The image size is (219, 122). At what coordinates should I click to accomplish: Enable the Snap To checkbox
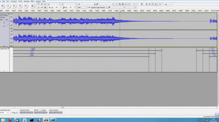[x=18, y=113]
